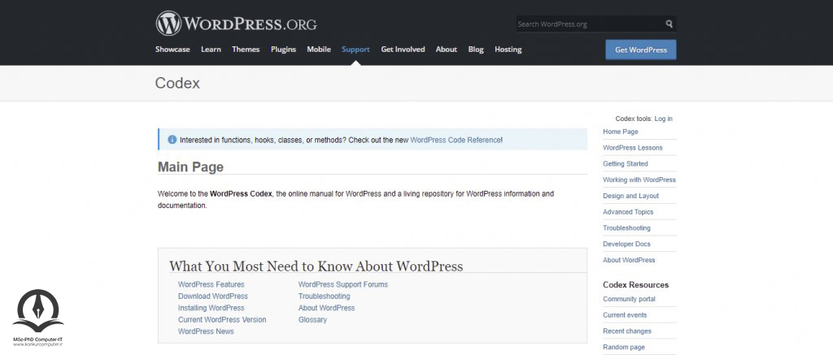
Task: Open Troubleshooting link in main box
Action: tap(324, 296)
